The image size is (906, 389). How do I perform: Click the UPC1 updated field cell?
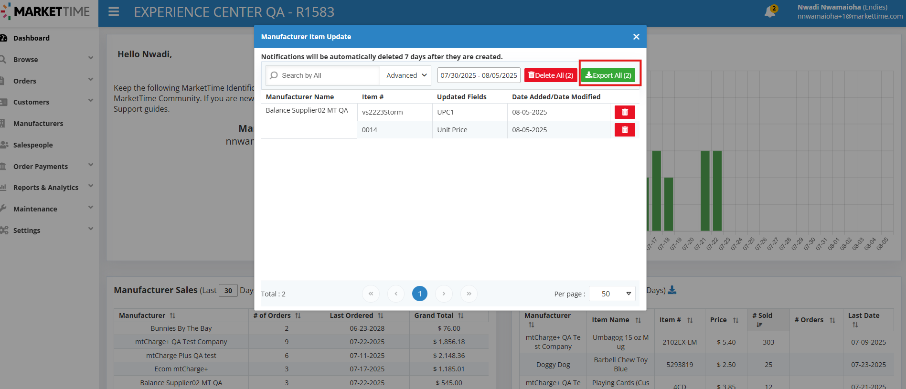(469, 112)
